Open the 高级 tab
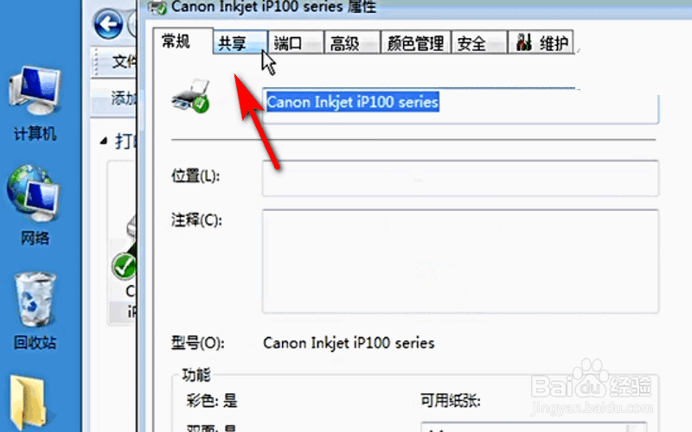 (352, 42)
